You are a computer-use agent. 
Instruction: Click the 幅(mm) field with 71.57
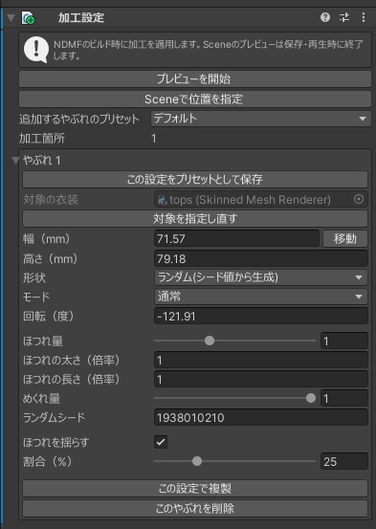(236, 238)
